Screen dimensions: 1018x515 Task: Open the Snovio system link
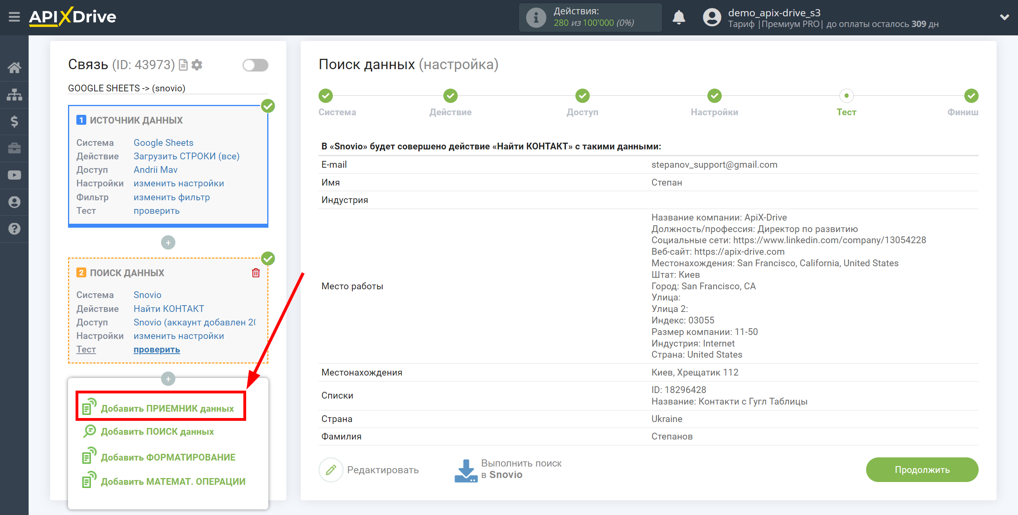pyautogui.click(x=148, y=295)
